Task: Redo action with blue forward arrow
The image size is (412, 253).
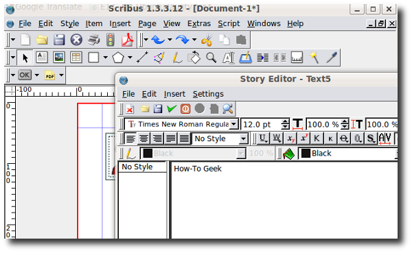Action: click(x=183, y=40)
